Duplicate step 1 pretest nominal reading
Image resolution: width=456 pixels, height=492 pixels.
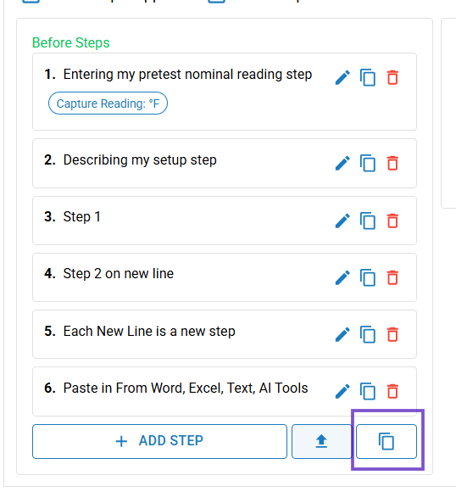368,77
